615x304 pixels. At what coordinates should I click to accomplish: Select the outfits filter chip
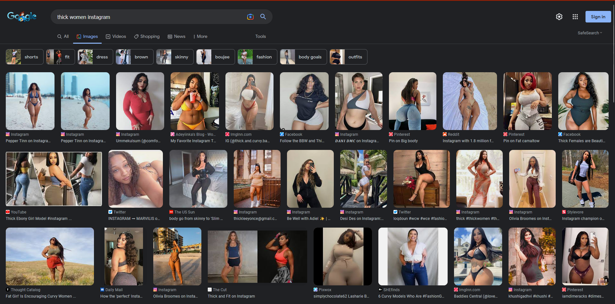tap(348, 57)
